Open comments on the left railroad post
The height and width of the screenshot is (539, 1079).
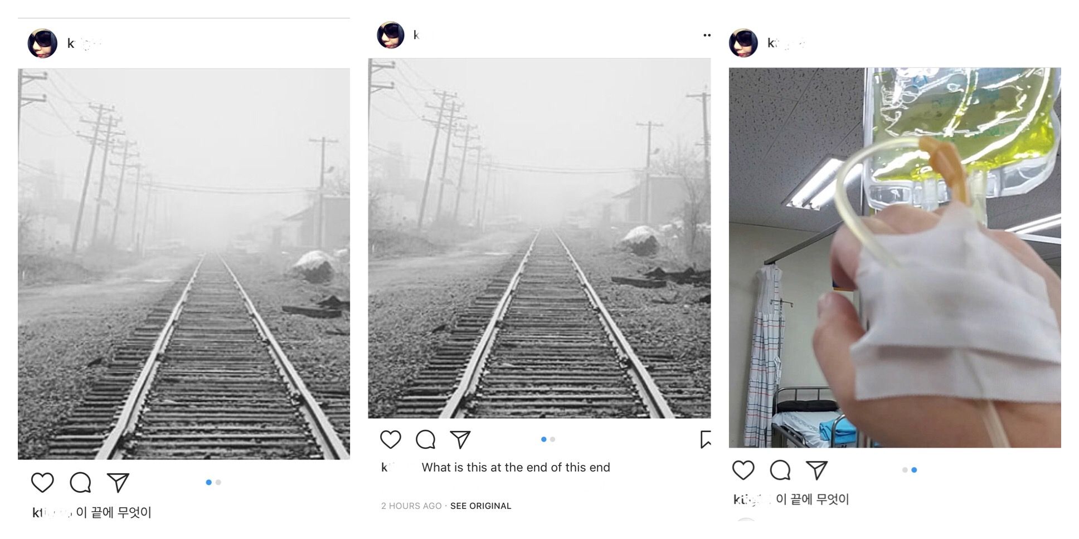80,482
